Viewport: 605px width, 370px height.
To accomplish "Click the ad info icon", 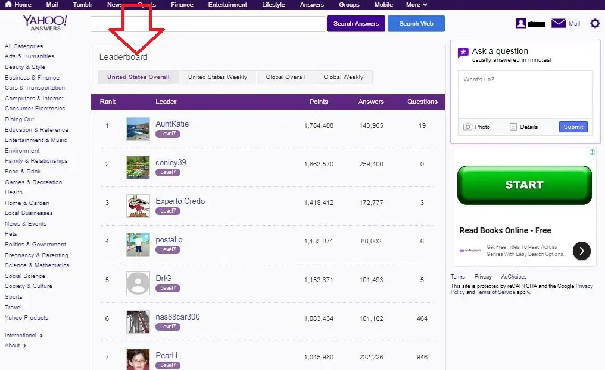I will tap(592, 152).
